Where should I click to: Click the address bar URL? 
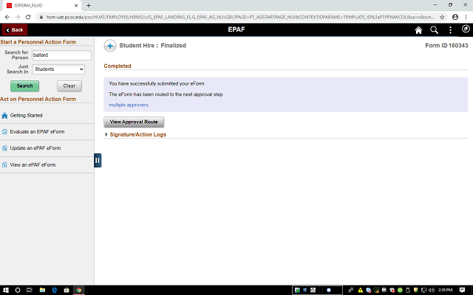tap(239, 17)
